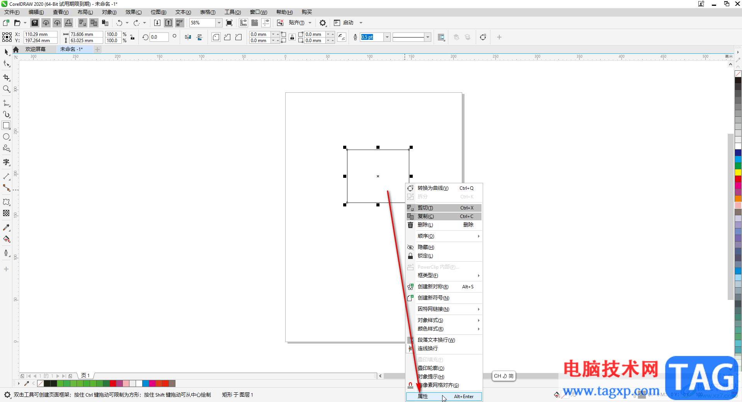Click the Undo arrow icon

(x=119, y=23)
